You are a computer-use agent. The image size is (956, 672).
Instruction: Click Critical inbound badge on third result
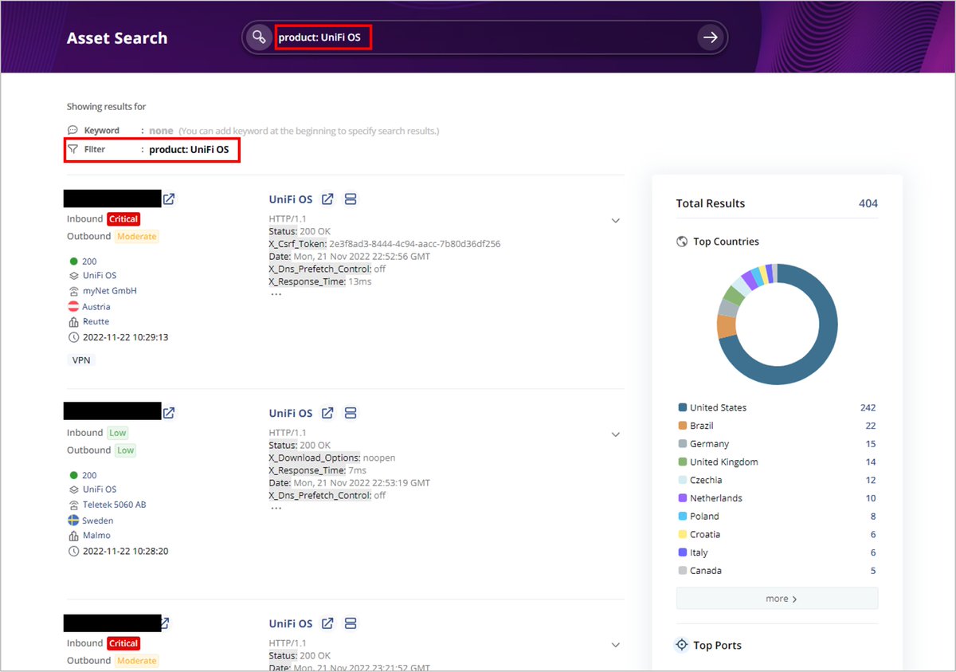123,643
